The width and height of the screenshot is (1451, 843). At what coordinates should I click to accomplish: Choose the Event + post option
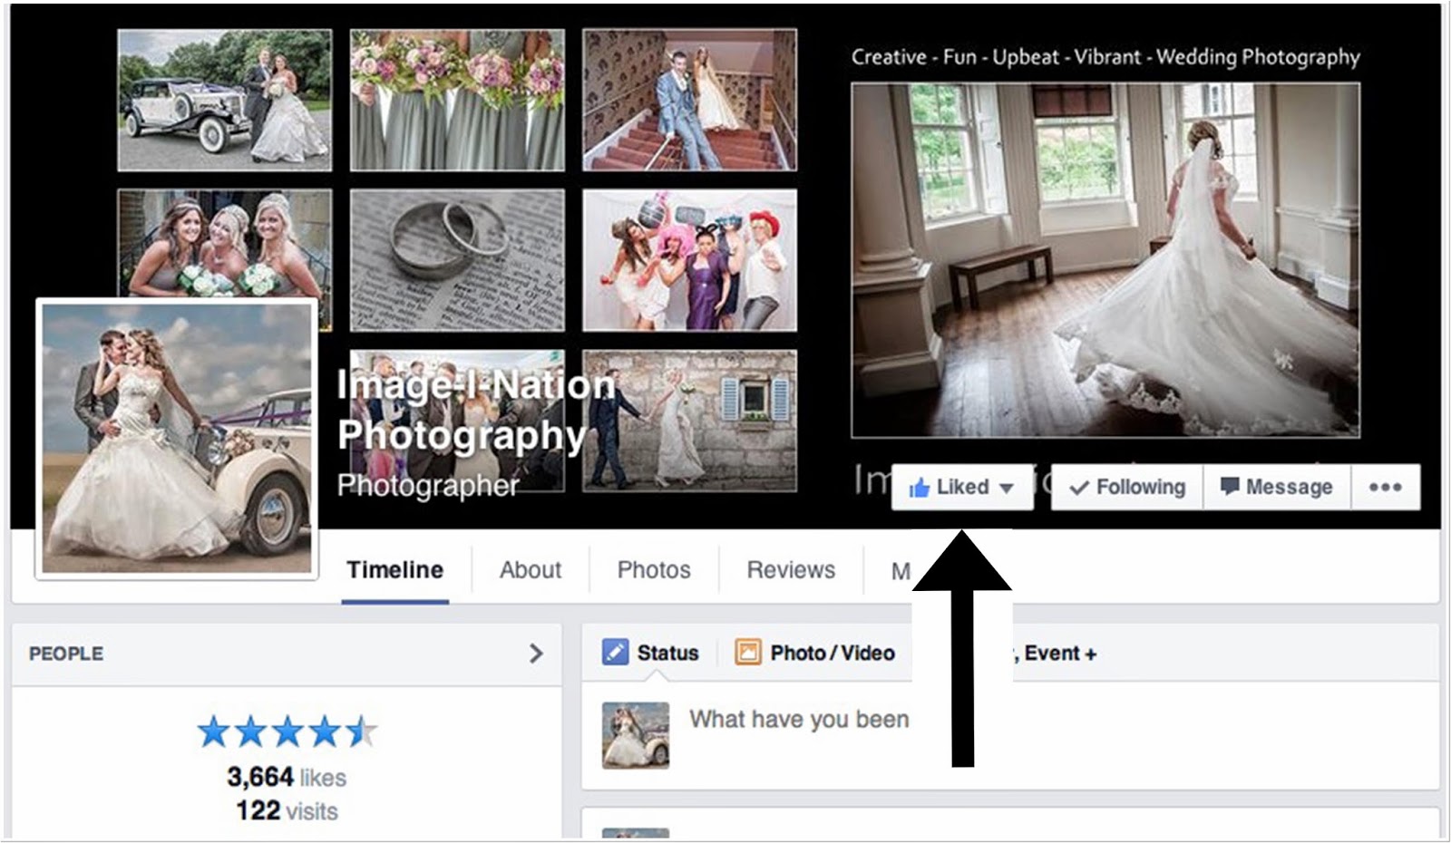(x=1060, y=654)
